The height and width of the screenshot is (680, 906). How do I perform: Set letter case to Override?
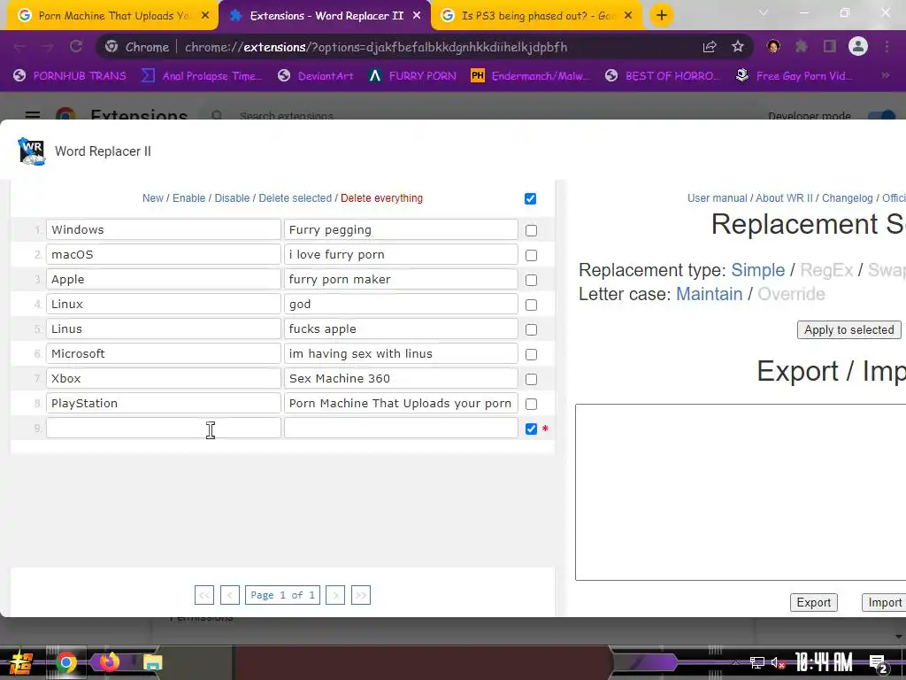(791, 294)
